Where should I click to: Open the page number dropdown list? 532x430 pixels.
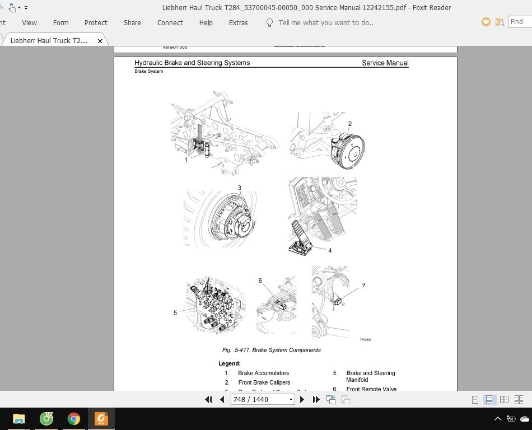pos(291,399)
